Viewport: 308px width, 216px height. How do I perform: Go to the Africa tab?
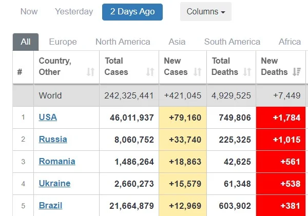point(290,42)
